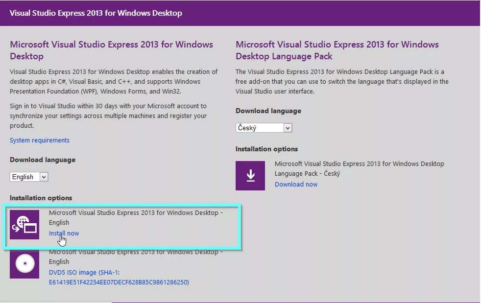
Task: Click Download now for the Language Pack
Action: (x=296, y=185)
